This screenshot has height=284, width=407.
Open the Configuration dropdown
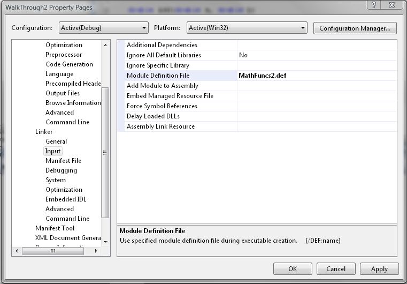coord(103,28)
